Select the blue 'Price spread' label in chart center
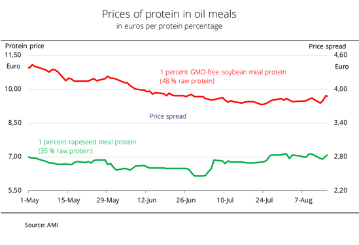The image size is (359, 245). click(168, 116)
